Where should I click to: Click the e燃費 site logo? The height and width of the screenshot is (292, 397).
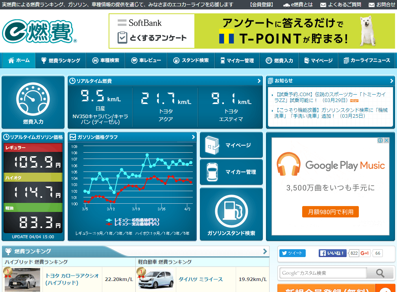point(39,31)
